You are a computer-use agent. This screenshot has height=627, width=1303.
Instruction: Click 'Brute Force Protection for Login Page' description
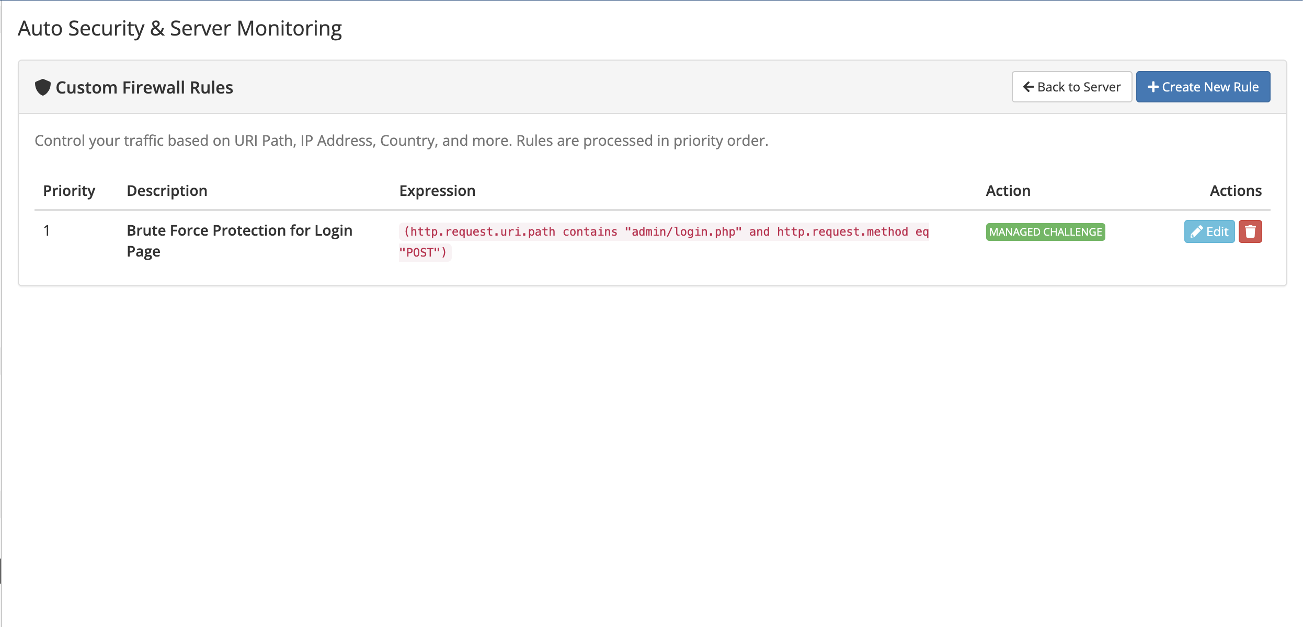pyautogui.click(x=239, y=241)
